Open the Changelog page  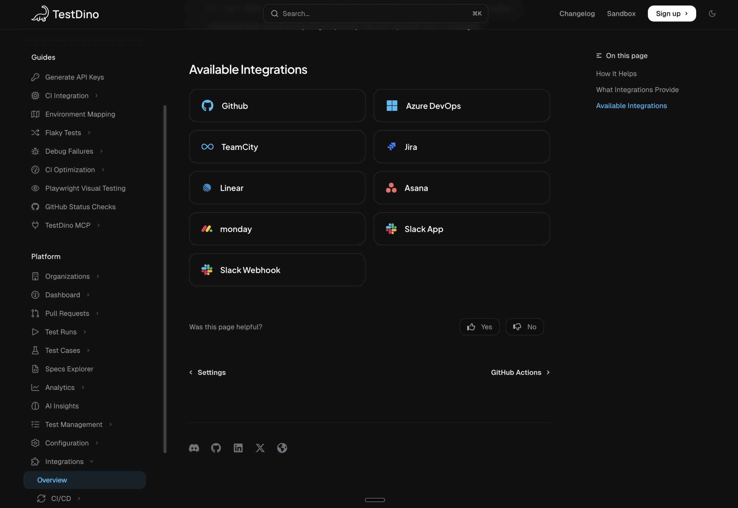click(577, 14)
